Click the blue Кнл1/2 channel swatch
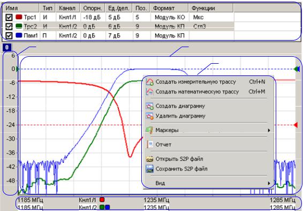This screenshot has width=303, height=211. pos(107,208)
